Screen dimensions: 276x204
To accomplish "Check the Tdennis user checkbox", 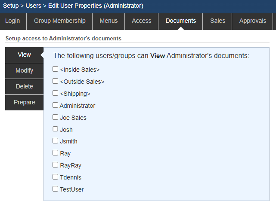I will pyautogui.click(x=55, y=177).
